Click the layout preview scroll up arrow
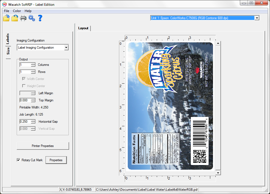Screen dimensions: 270x194 click(x=218, y=43)
